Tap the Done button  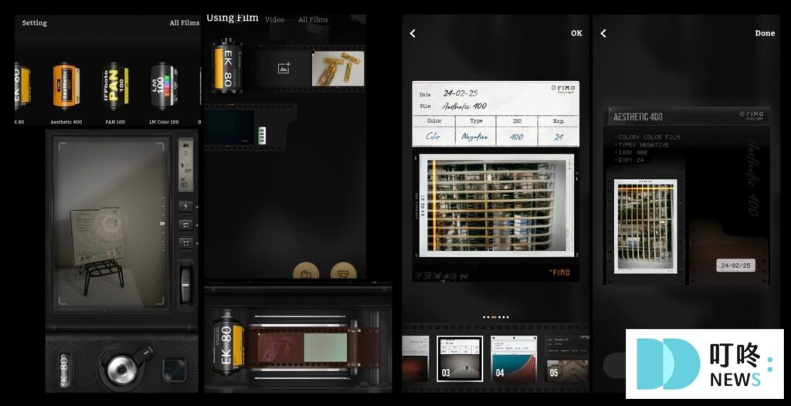[765, 33]
